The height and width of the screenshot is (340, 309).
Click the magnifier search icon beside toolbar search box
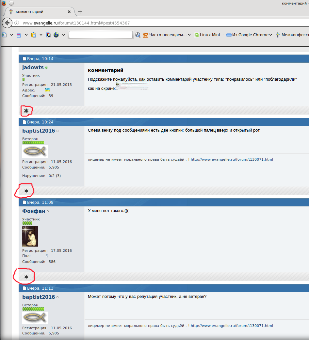[x=138, y=35]
